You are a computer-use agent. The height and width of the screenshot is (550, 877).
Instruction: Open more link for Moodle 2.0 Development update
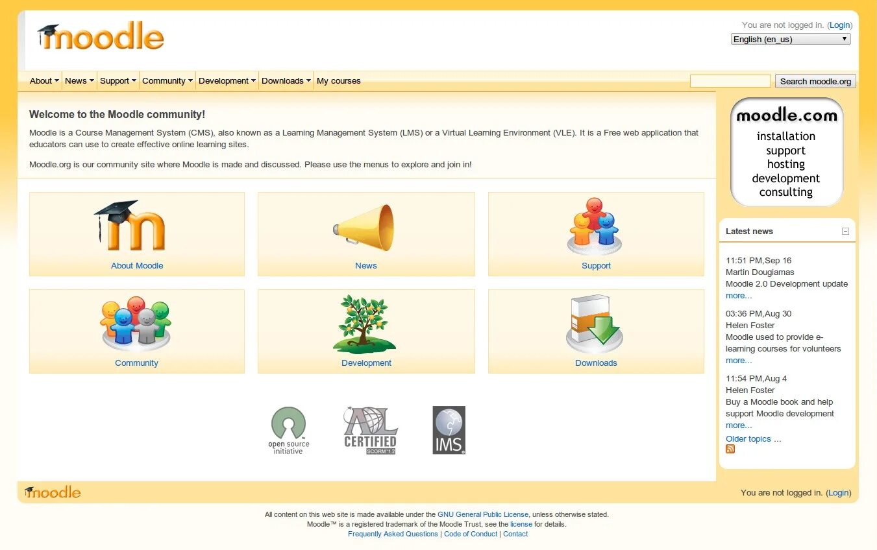[x=739, y=295]
